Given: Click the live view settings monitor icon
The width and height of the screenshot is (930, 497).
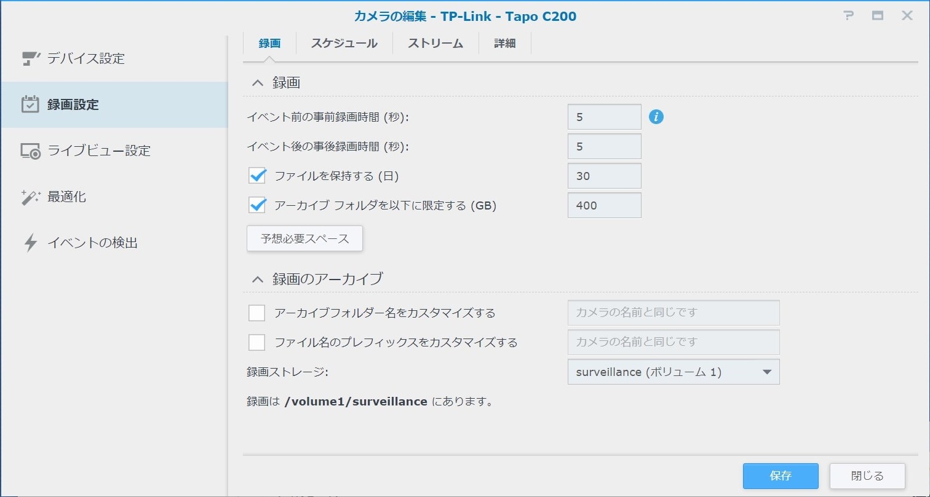Looking at the screenshot, I should click(x=30, y=151).
